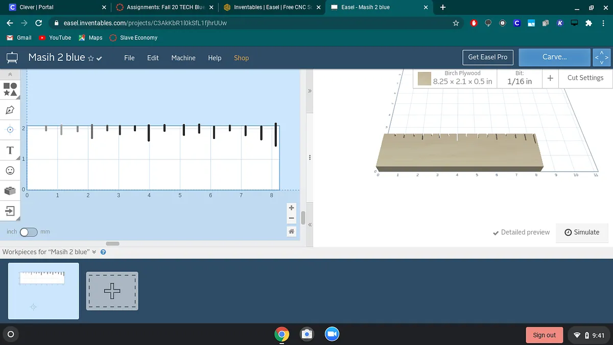Expand the Workpieces dropdown arrow
The width and height of the screenshot is (613, 345).
pos(94,252)
